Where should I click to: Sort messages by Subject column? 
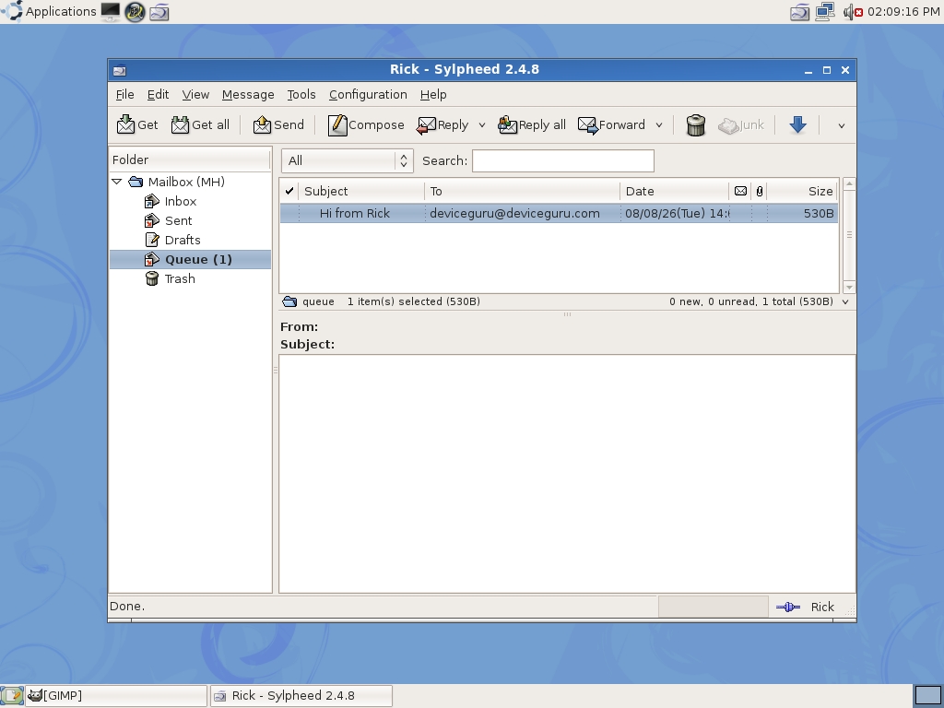click(x=361, y=191)
